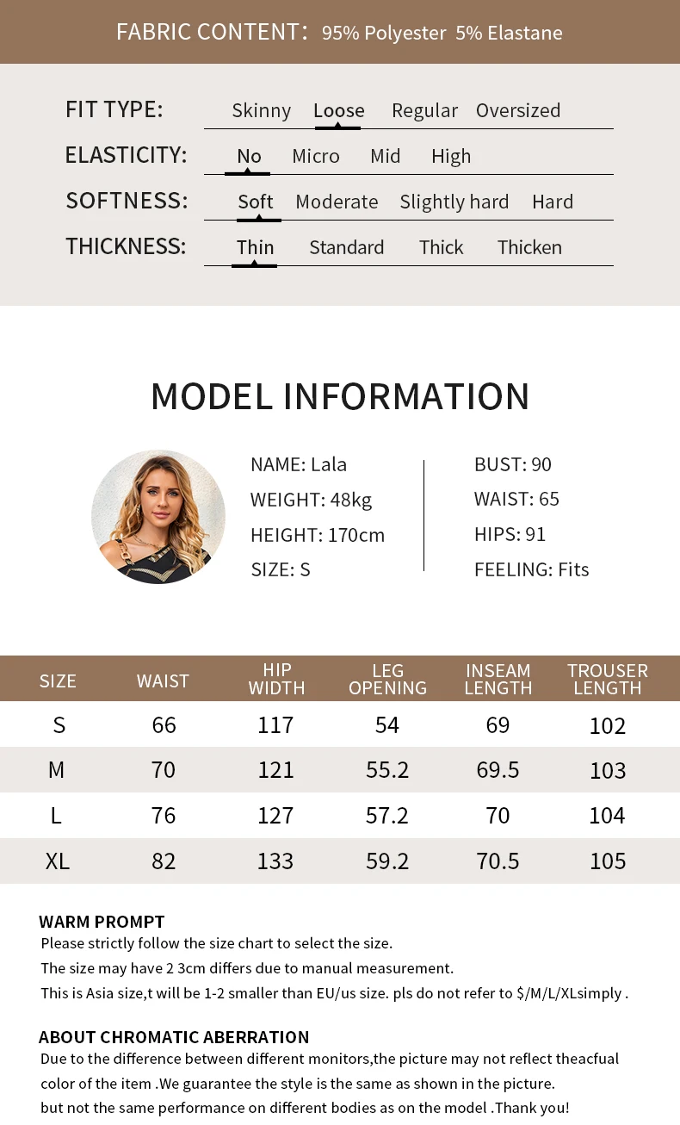Select the Soft softness option
The height and width of the screenshot is (1125, 680).
click(256, 202)
